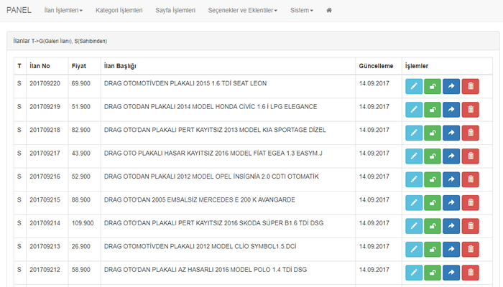Delete the POLO 1.4 TDİ listing
This screenshot has width=503, height=287.
pos(470,272)
